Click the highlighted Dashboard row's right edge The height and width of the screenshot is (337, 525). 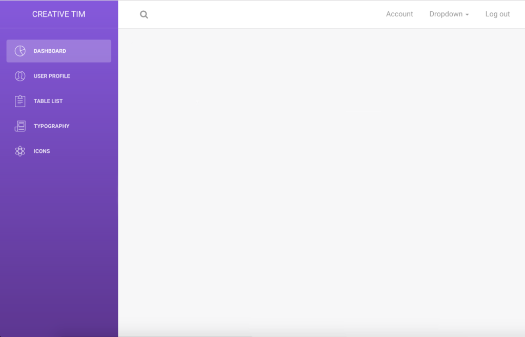click(x=105, y=51)
